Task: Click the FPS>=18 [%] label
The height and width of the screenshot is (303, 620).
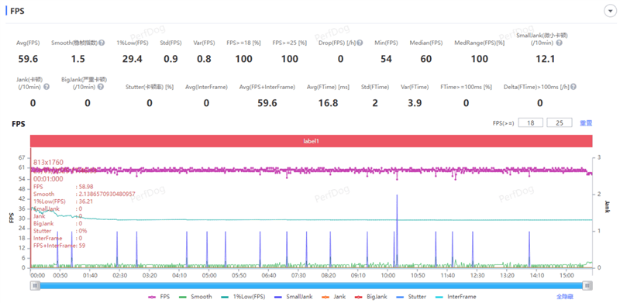Action: 243,43
